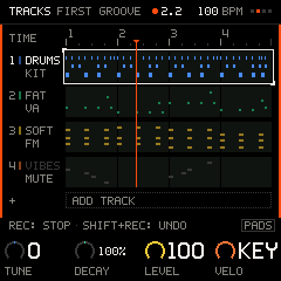Click track number 3
Image resolution: width=281 pixels, height=281 pixels.
(12, 131)
